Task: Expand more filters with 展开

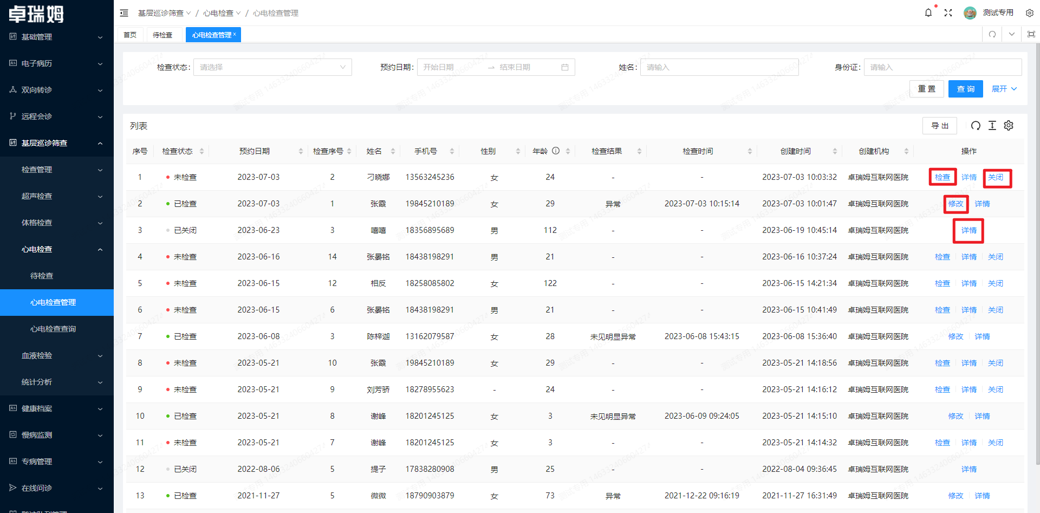Action: tap(1004, 89)
